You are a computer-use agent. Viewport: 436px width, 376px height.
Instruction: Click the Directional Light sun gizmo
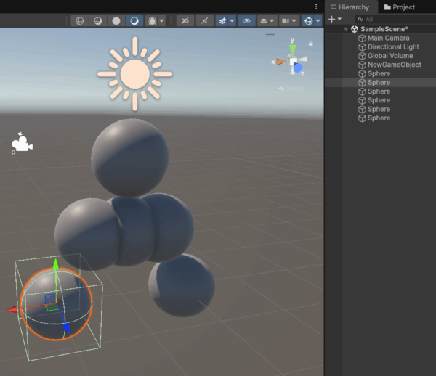pos(134,73)
